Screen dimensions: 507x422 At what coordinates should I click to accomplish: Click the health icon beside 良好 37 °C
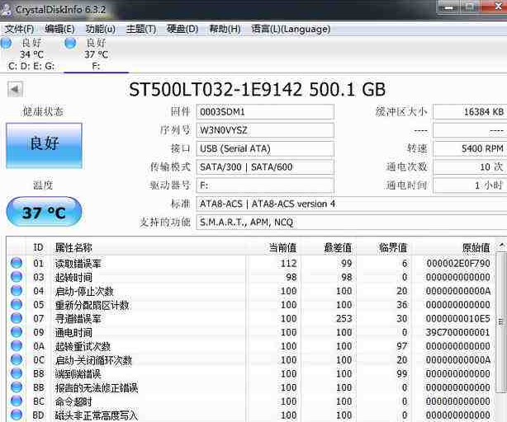[70, 43]
